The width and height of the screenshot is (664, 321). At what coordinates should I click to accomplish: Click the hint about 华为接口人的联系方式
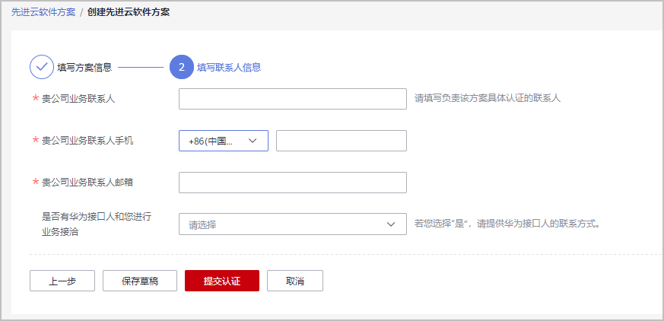tap(508, 224)
